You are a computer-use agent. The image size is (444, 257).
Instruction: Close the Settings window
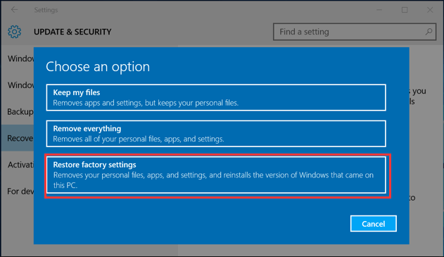click(x=430, y=10)
